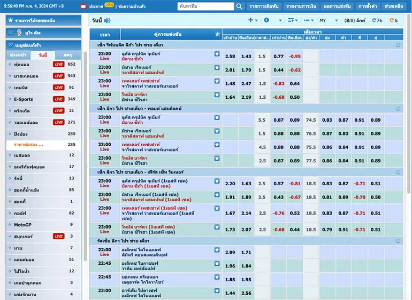Click away odds 2.56 for อาร์เต็ม โปดาเชฟ match
The height and width of the screenshot is (300, 412).
click(246, 293)
